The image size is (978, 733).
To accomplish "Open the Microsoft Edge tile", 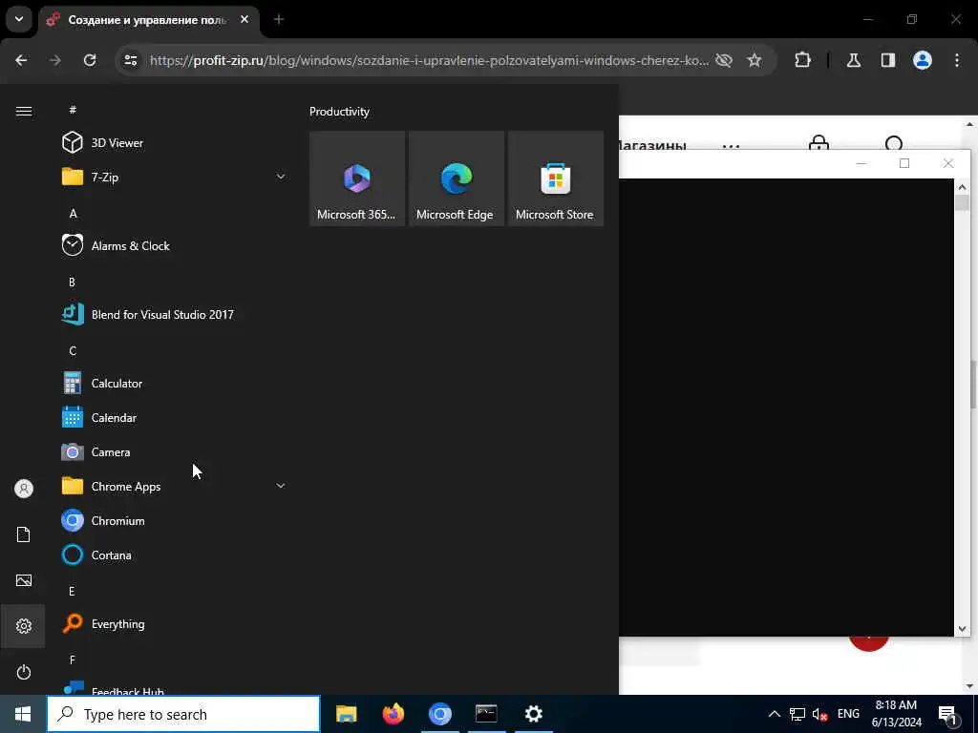I will click(x=456, y=178).
